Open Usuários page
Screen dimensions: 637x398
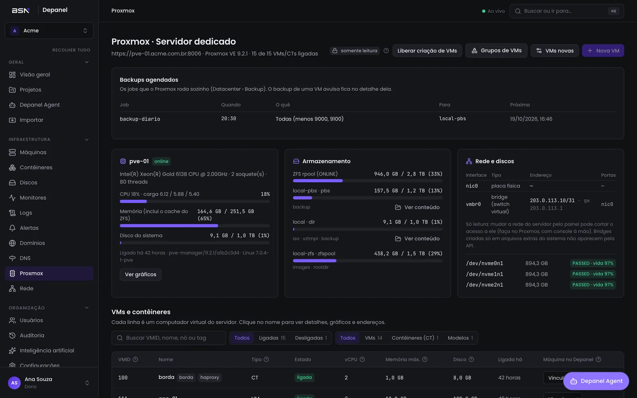click(49, 320)
